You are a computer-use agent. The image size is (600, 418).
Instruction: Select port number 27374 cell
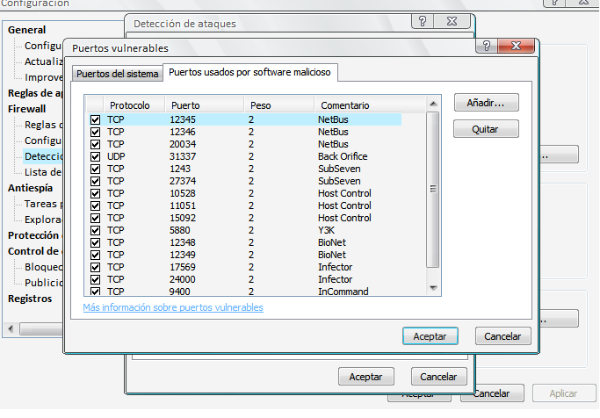click(x=183, y=181)
